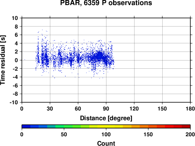Viewport: 195px width, 146px height.
Task: Click the dark blue colorbar segment at 0
Action: point(26,126)
